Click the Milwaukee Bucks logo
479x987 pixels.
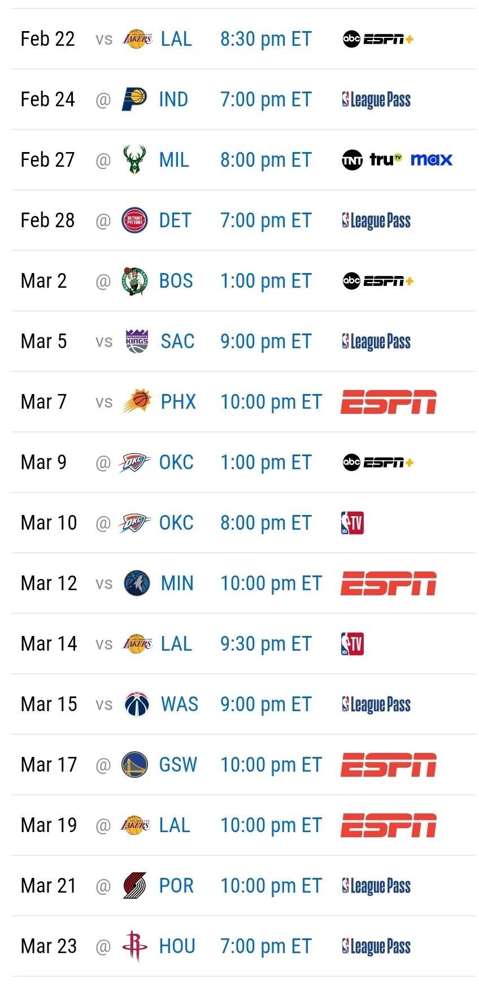click(x=134, y=160)
